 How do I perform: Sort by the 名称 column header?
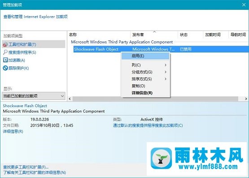pyautogui.click(x=99, y=35)
